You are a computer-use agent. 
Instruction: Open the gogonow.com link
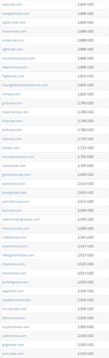point(13,345)
